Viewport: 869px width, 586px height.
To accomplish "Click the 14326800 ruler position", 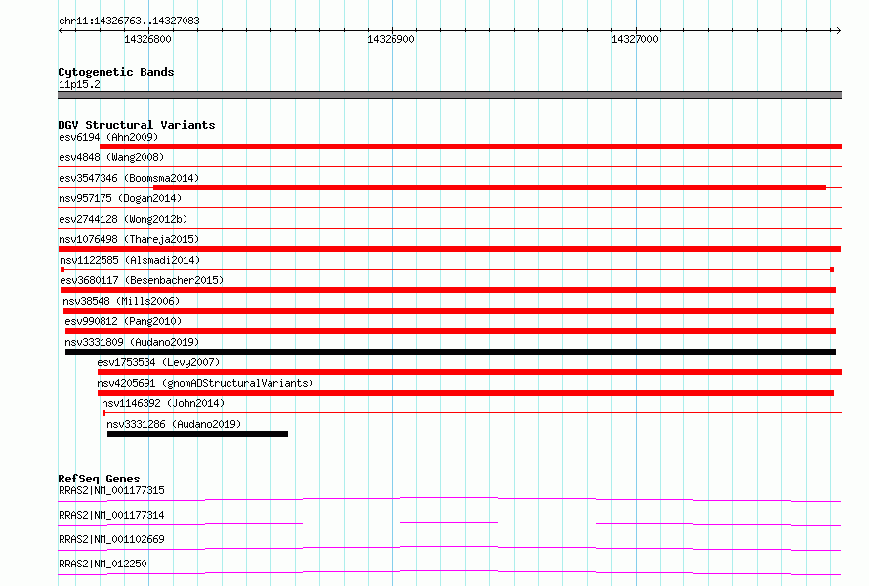I will [x=147, y=39].
